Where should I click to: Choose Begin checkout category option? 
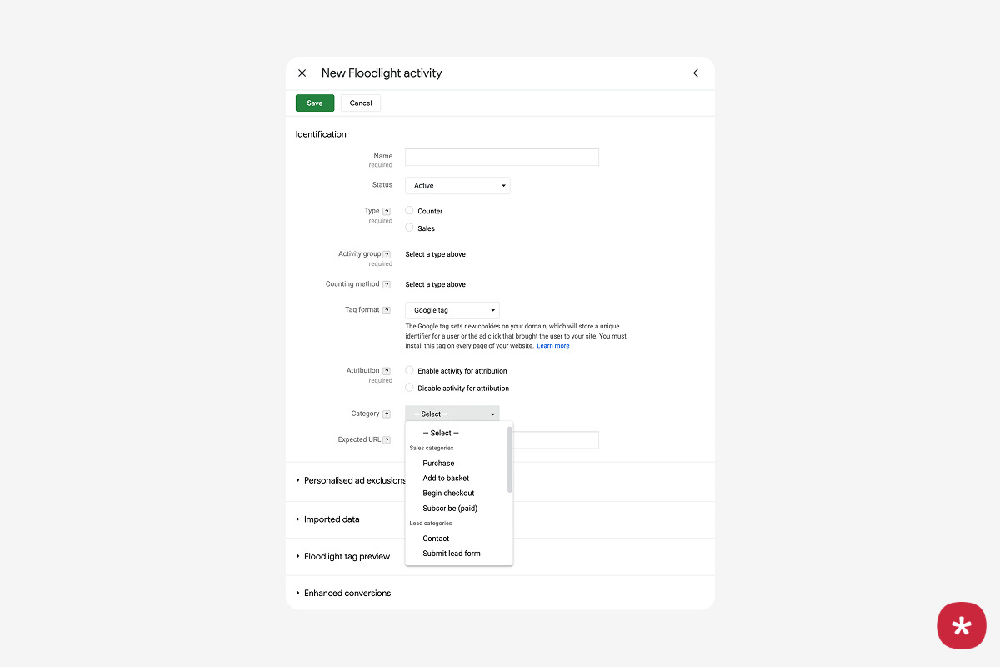(448, 494)
